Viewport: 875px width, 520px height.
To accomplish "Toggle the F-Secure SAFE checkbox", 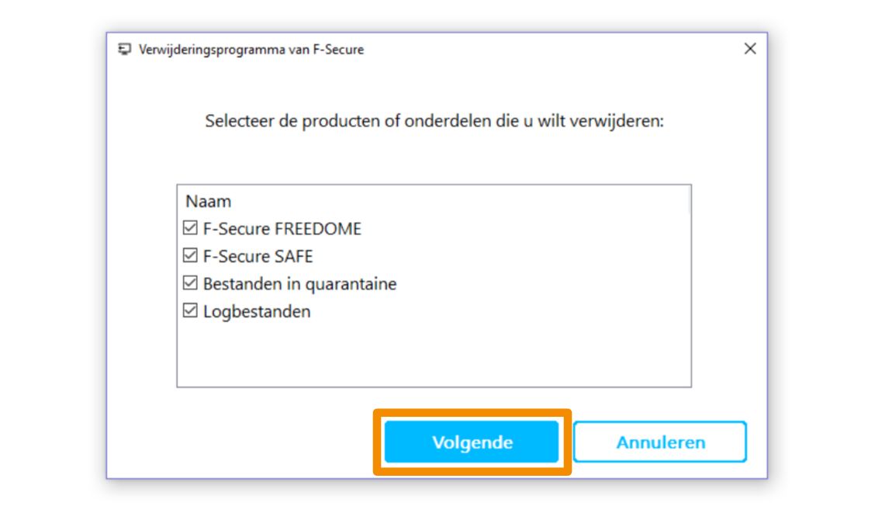I will (190, 256).
